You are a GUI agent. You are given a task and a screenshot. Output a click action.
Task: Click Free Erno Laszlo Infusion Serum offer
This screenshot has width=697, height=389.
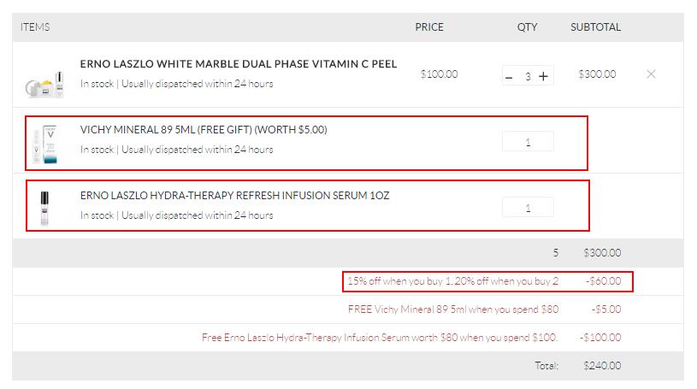(380, 338)
